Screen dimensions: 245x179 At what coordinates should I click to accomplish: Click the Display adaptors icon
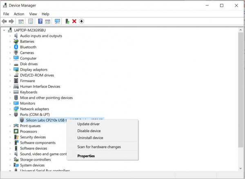tap(16, 70)
